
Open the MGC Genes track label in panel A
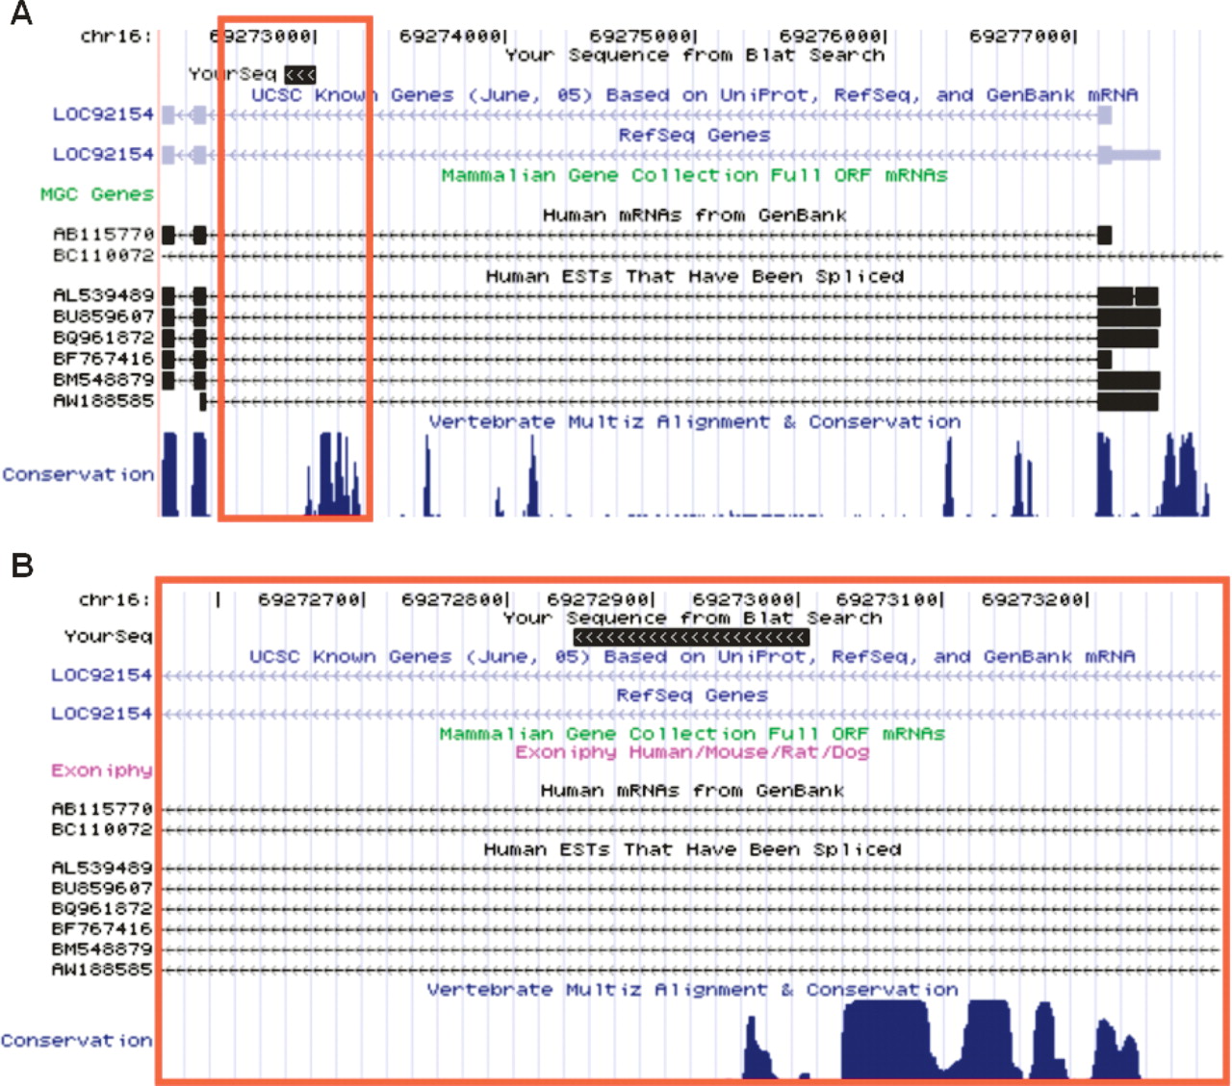tap(96, 194)
